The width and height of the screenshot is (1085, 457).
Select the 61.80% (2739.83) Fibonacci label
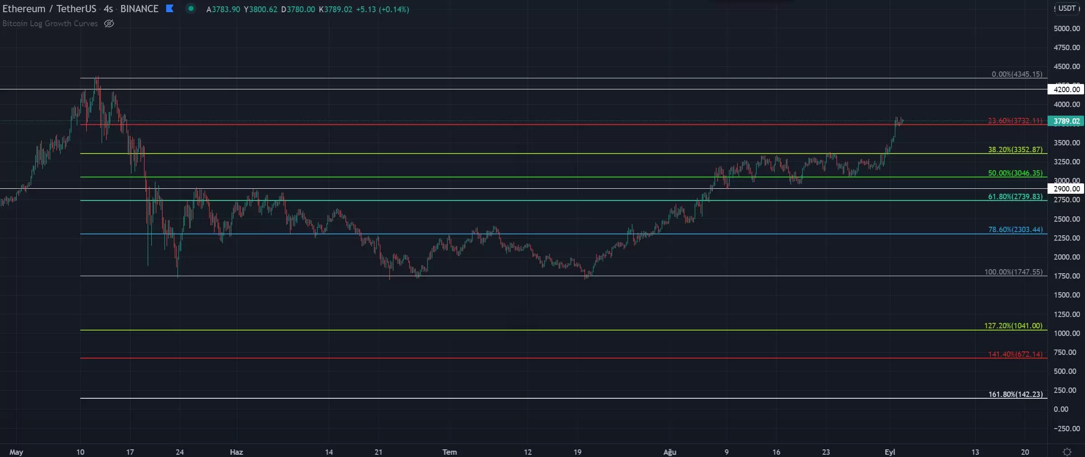(1015, 196)
